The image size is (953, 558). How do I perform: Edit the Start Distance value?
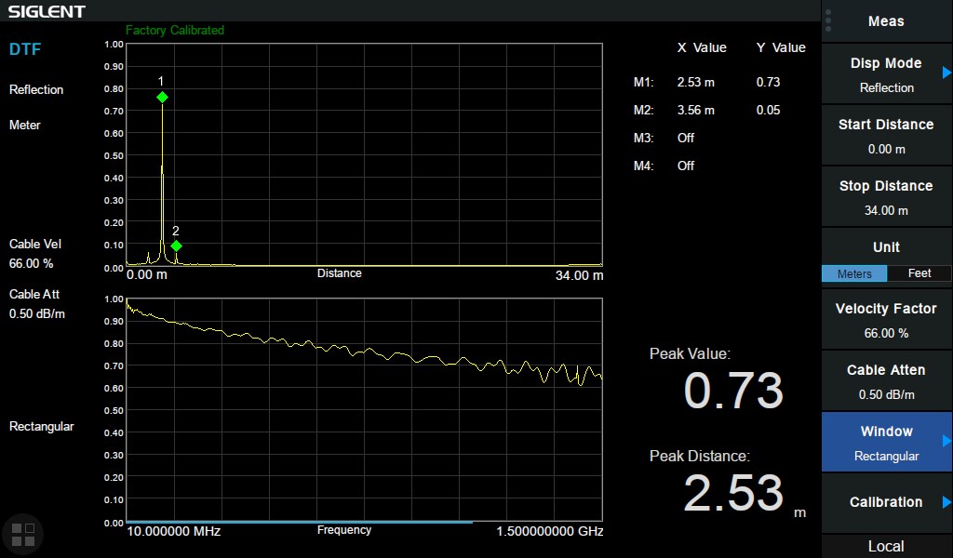tap(886, 136)
